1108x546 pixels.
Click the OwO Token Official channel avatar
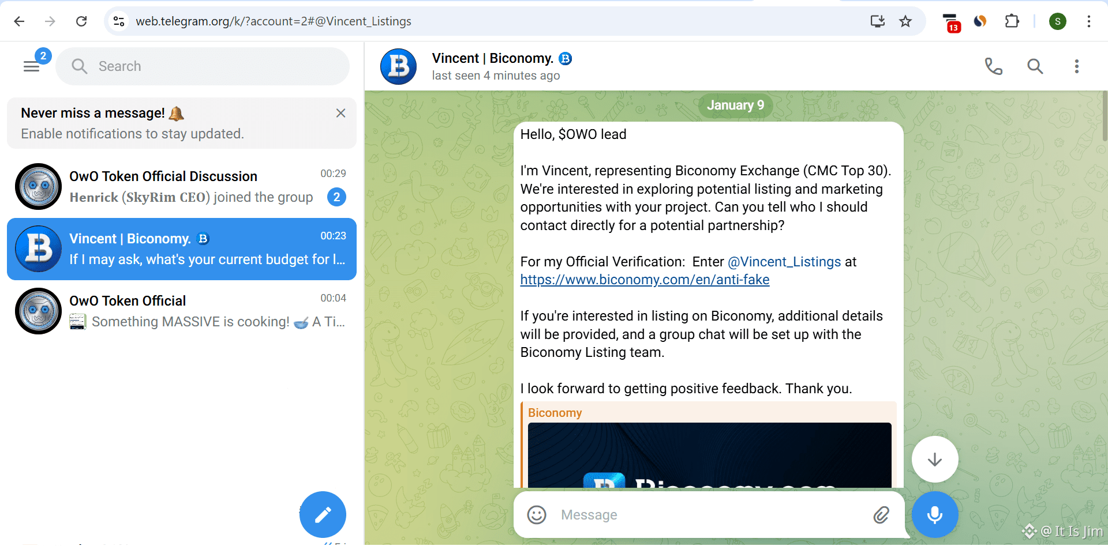[38, 311]
